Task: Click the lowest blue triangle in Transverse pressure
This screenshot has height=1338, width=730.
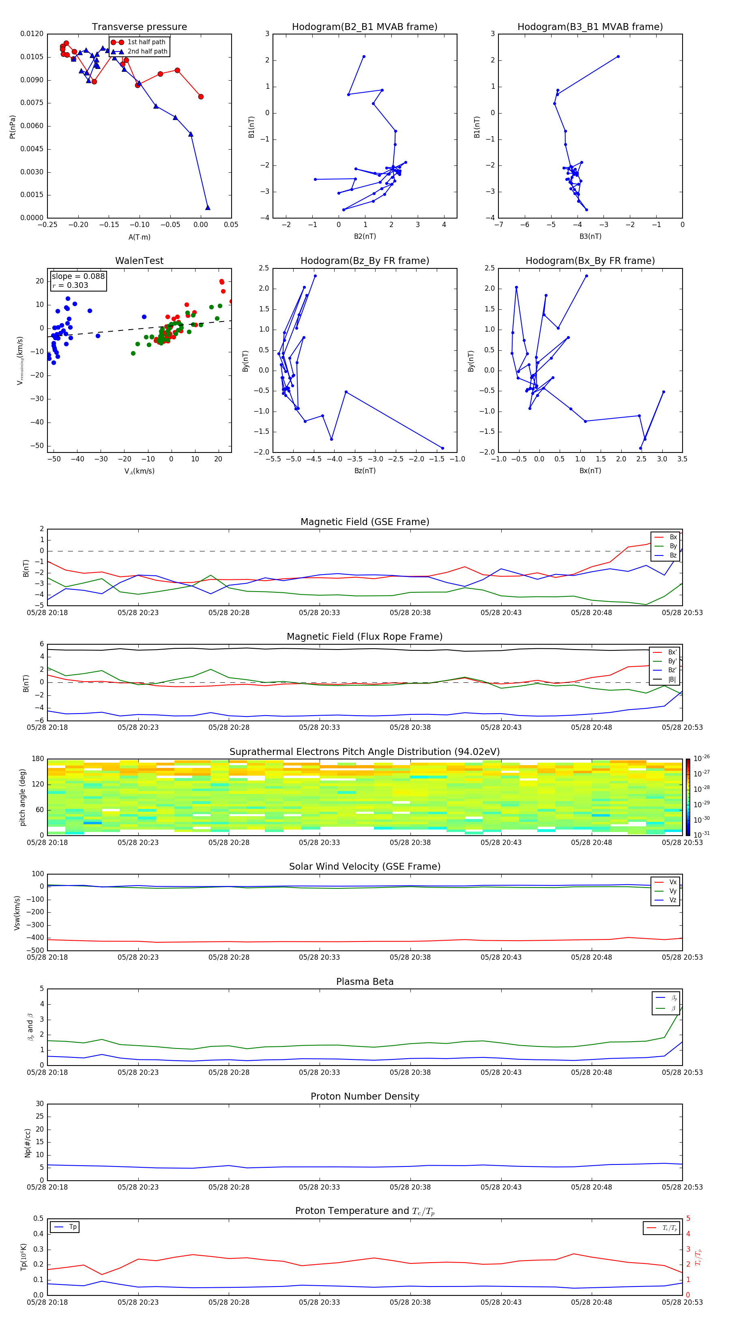Action: [x=208, y=208]
